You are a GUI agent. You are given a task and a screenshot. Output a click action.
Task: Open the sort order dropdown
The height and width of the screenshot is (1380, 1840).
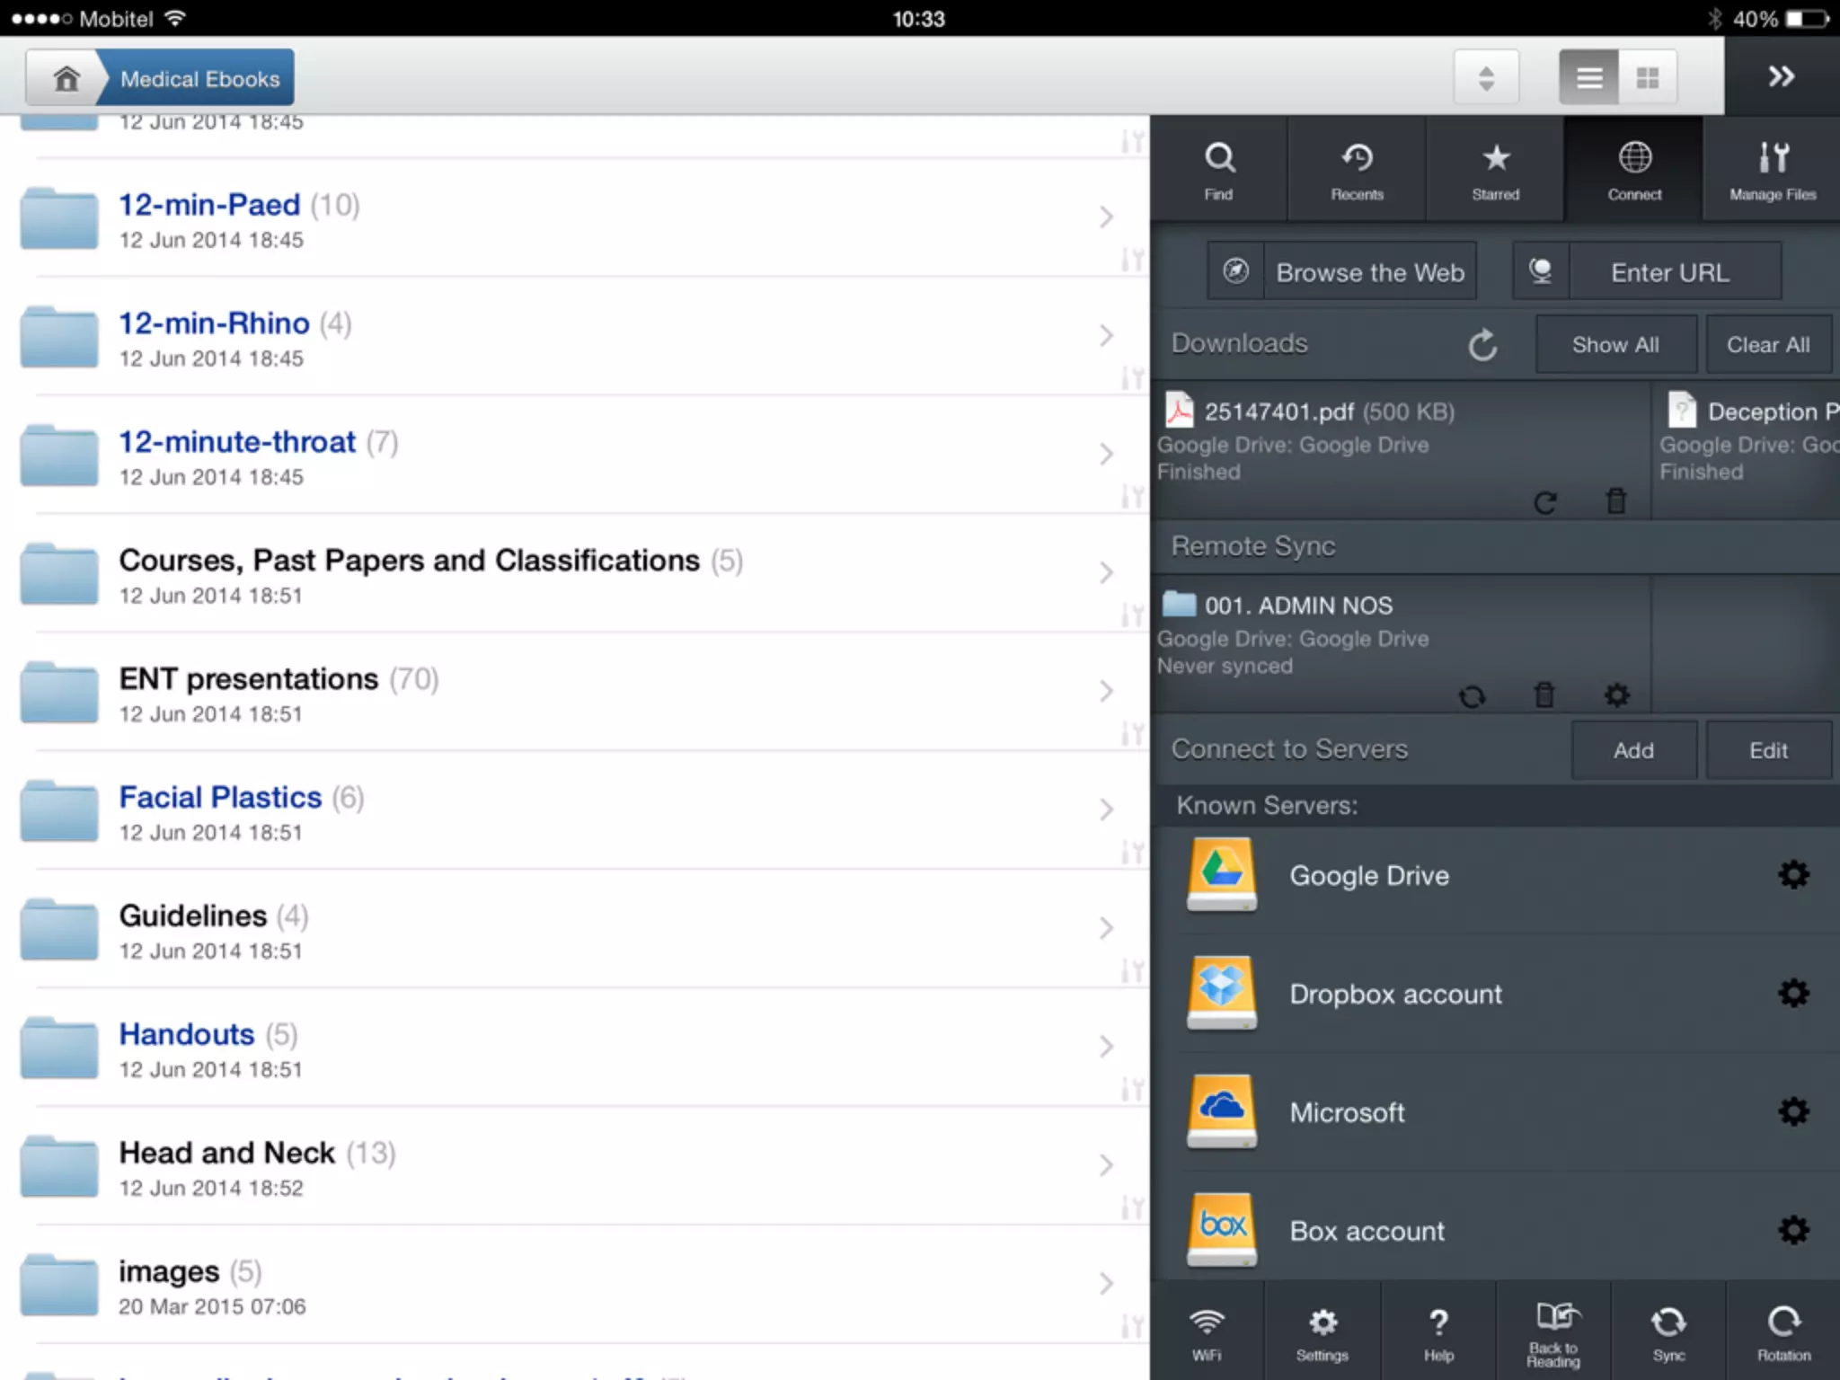coord(1486,78)
